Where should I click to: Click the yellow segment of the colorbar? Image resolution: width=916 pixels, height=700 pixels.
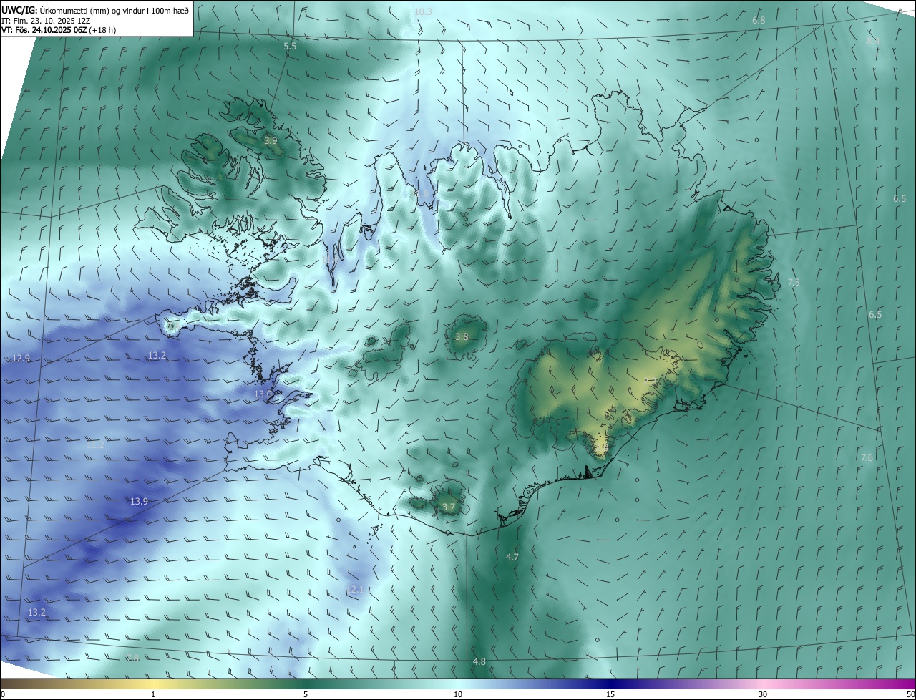point(153,684)
